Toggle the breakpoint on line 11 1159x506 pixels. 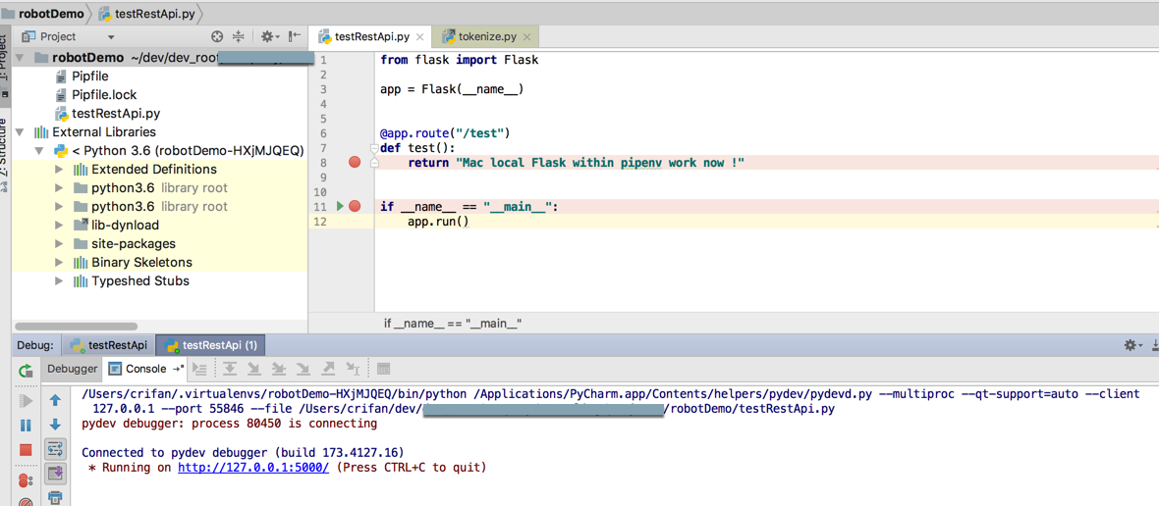(x=354, y=207)
